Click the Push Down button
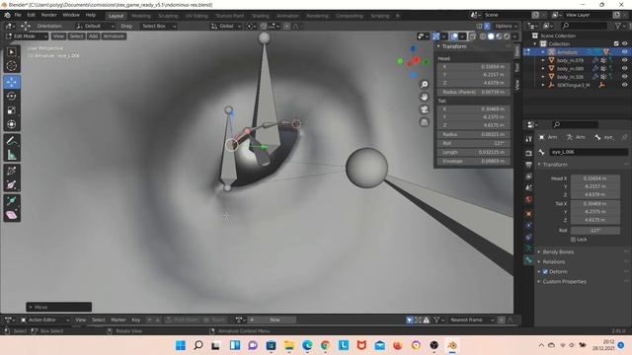Viewport: 632px width, 355px height. pyautogui.click(x=183, y=319)
